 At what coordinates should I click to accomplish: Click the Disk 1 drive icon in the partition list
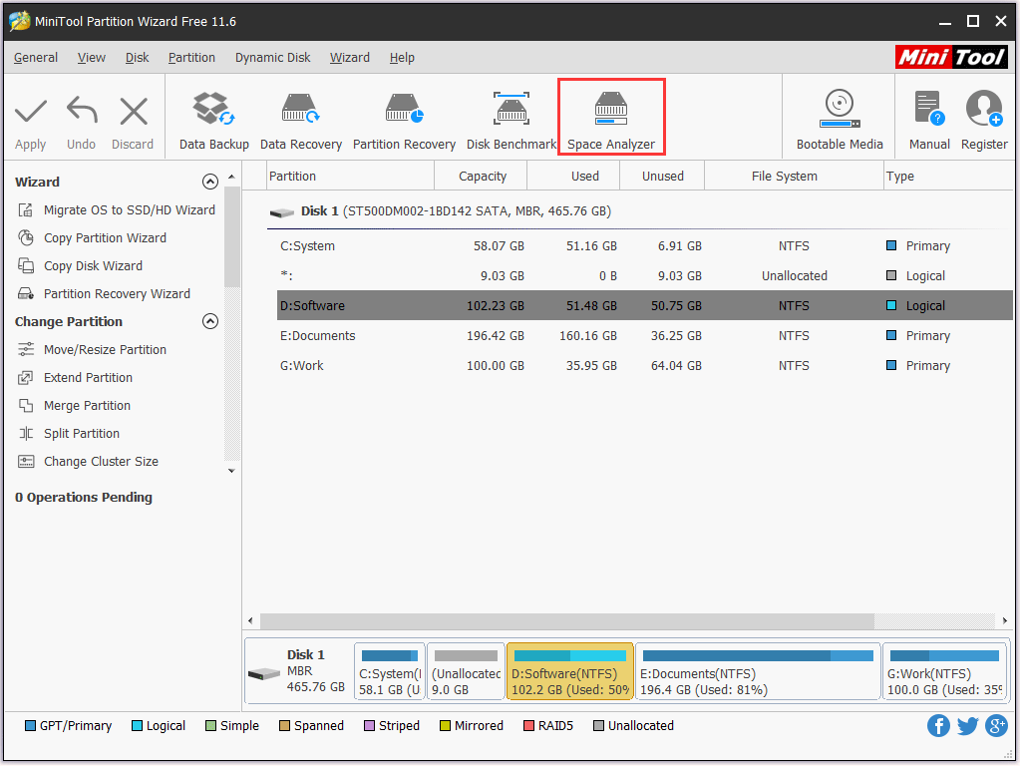point(281,212)
